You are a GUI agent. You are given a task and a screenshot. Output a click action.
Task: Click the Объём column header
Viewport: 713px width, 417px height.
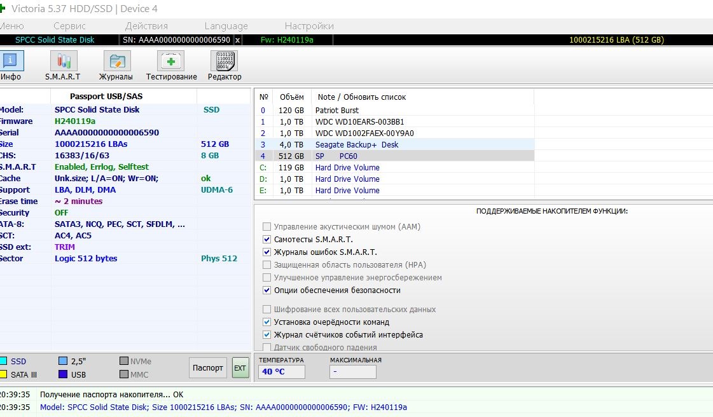coord(291,97)
